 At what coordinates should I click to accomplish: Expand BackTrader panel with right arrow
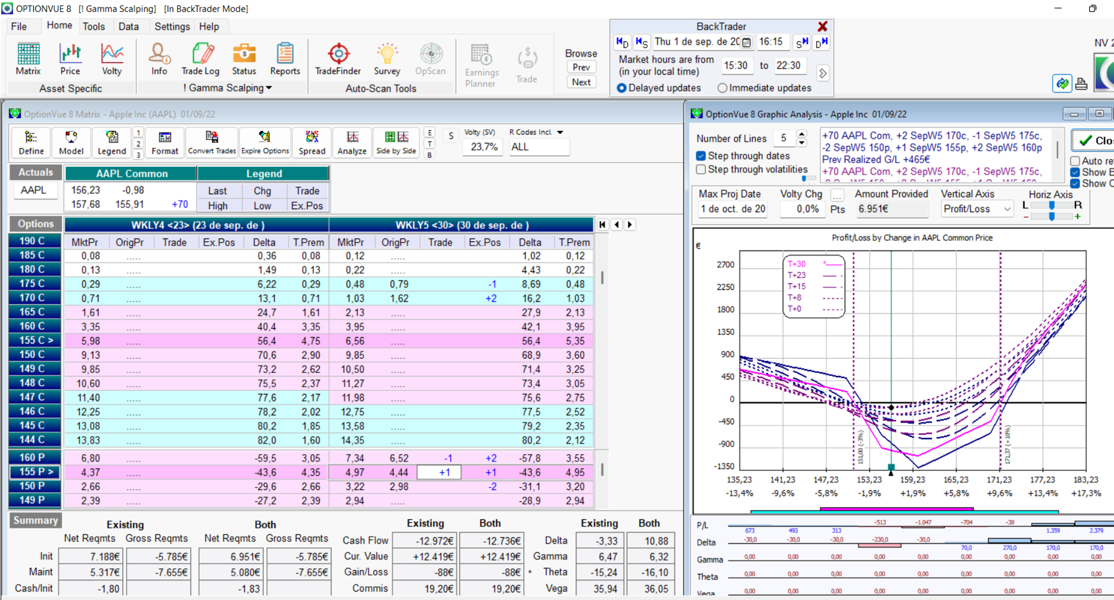(x=822, y=73)
